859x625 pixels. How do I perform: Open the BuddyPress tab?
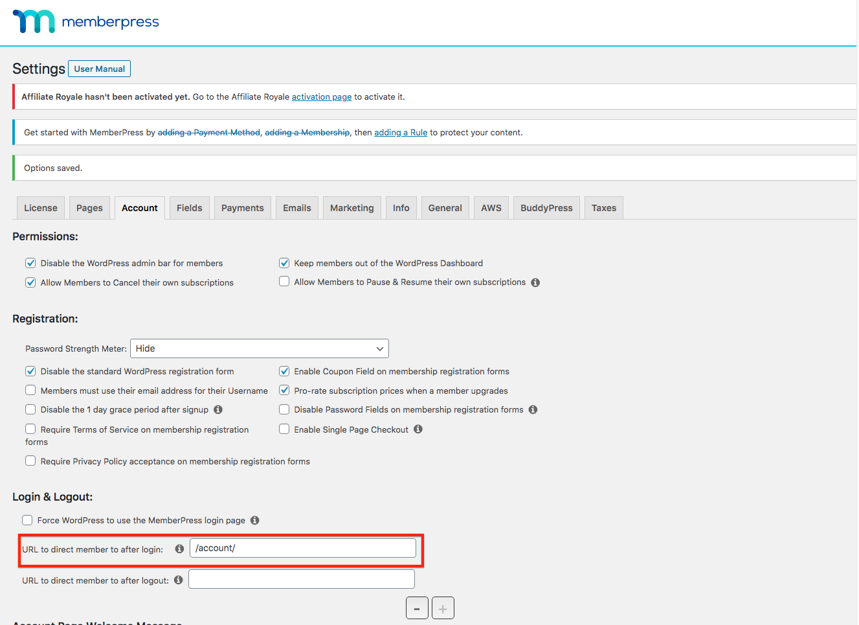(x=547, y=208)
